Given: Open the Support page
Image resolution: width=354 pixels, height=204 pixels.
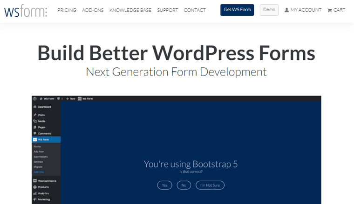Looking at the screenshot, I should point(168,10).
